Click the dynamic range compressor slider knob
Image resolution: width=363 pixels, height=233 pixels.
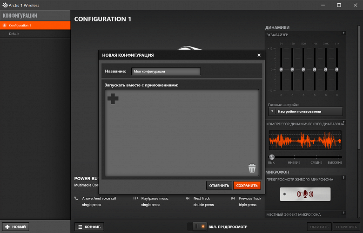point(272,157)
